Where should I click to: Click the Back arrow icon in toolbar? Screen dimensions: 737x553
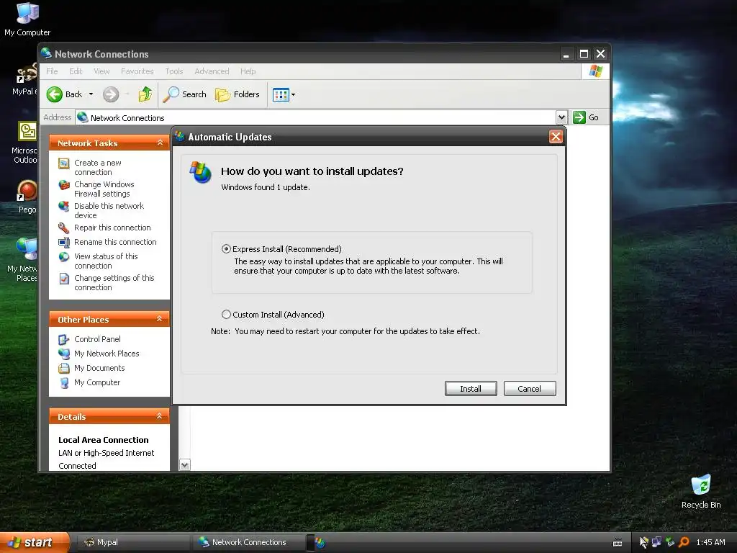coord(55,94)
